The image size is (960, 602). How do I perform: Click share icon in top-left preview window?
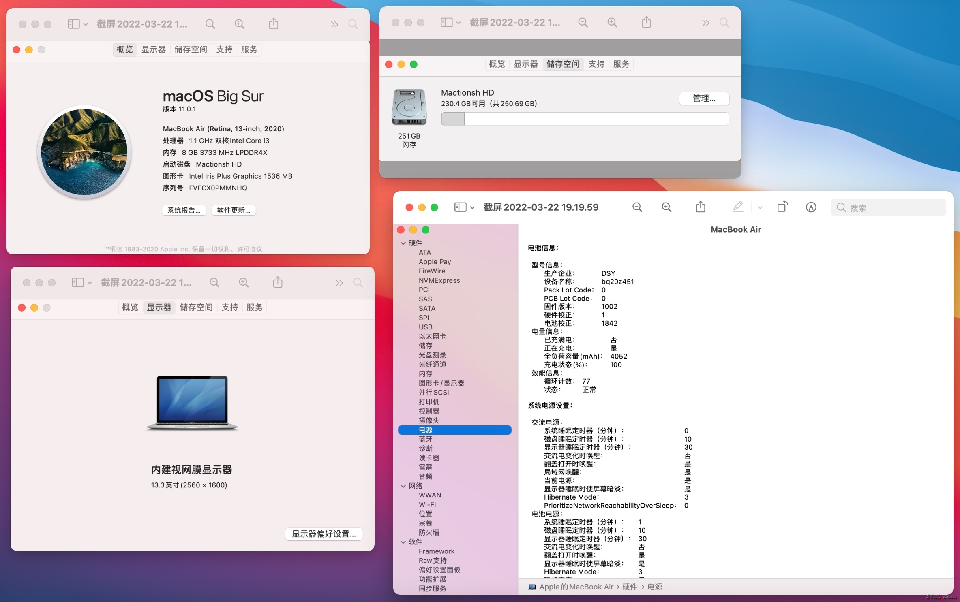[274, 24]
